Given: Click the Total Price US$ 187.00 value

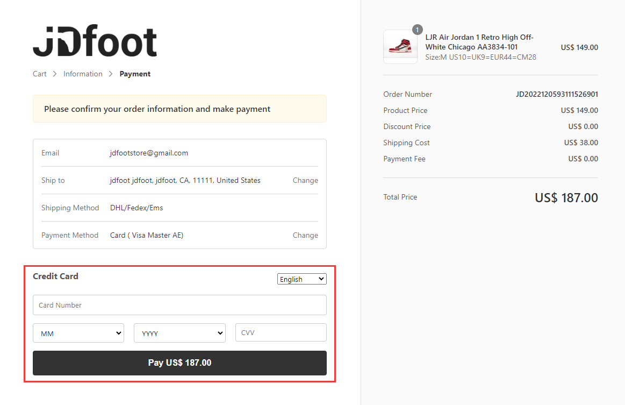Looking at the screenshot, I should [566, 197].
